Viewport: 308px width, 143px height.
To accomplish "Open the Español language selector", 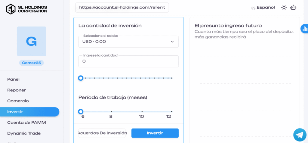I will click(263, 8).
